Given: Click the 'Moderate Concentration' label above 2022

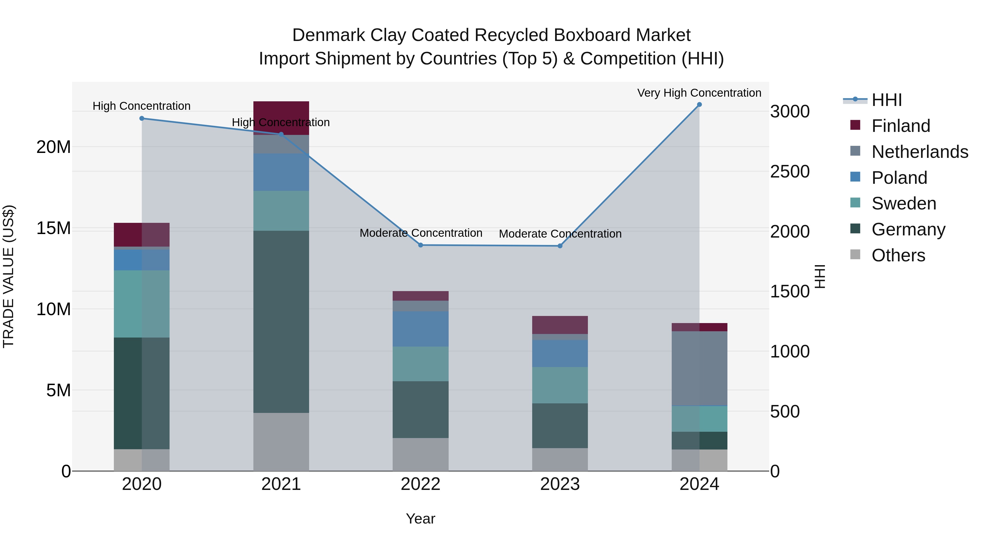Looking at the screenshot, I should 421,233.
